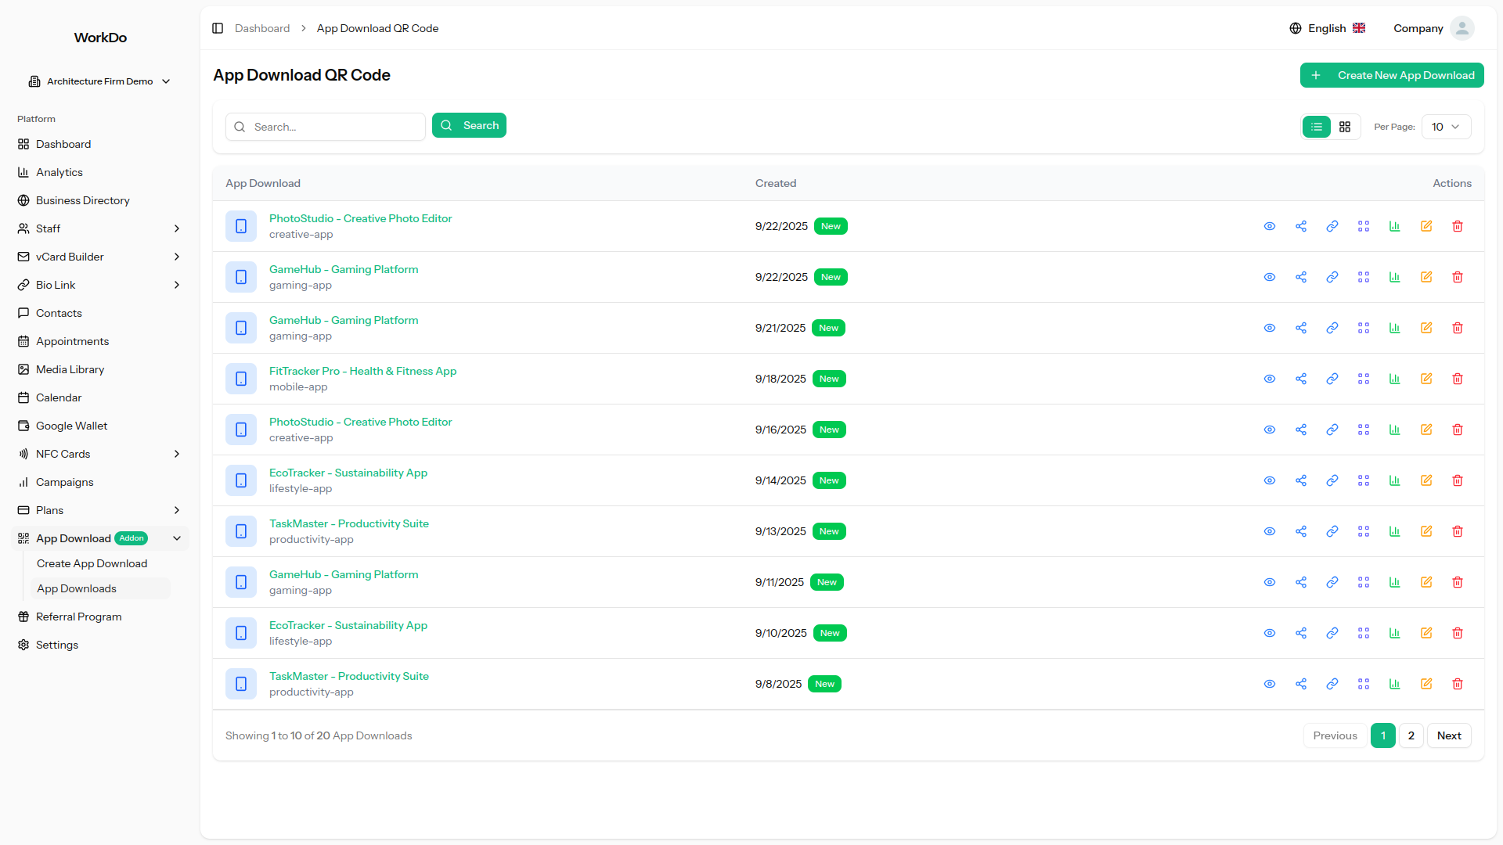
Task: Go to page 2 of results
Action: coord(1411,735)
